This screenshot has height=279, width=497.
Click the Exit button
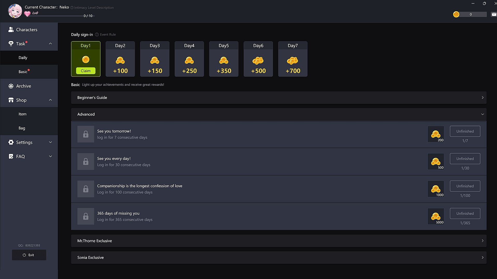[29, 255]
